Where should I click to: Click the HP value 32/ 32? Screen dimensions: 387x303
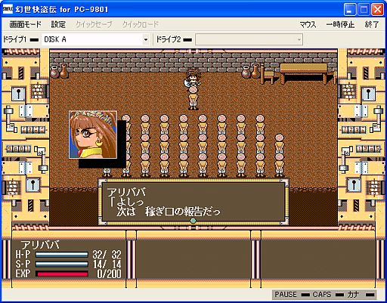coord(107,255)
